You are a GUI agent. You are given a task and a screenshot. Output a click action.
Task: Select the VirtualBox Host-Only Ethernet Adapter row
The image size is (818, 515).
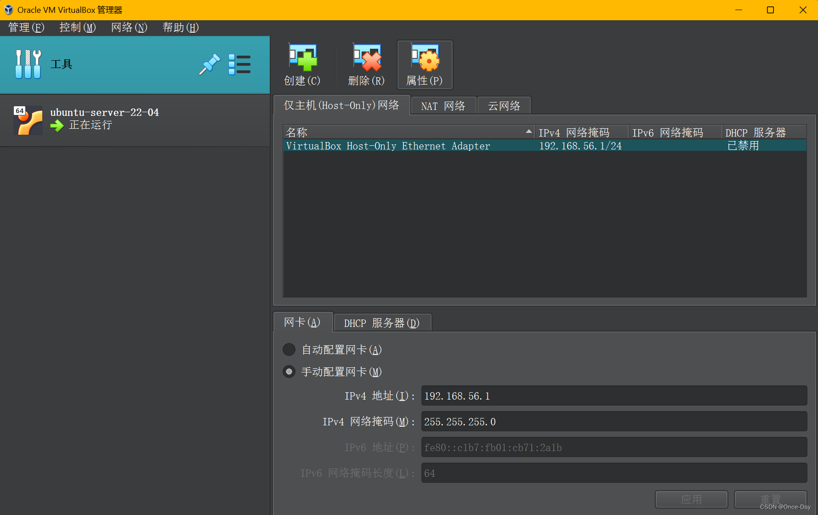[x=545, y=146]
